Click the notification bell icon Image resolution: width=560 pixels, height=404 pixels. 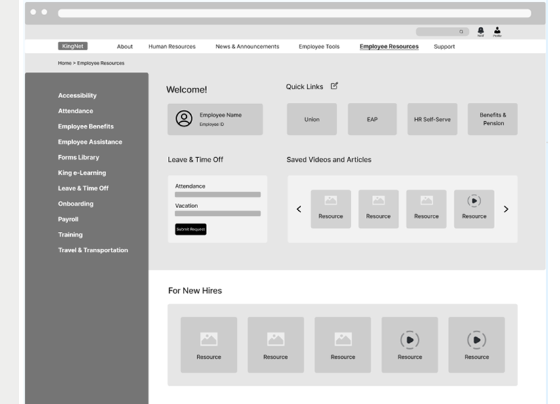481,31
